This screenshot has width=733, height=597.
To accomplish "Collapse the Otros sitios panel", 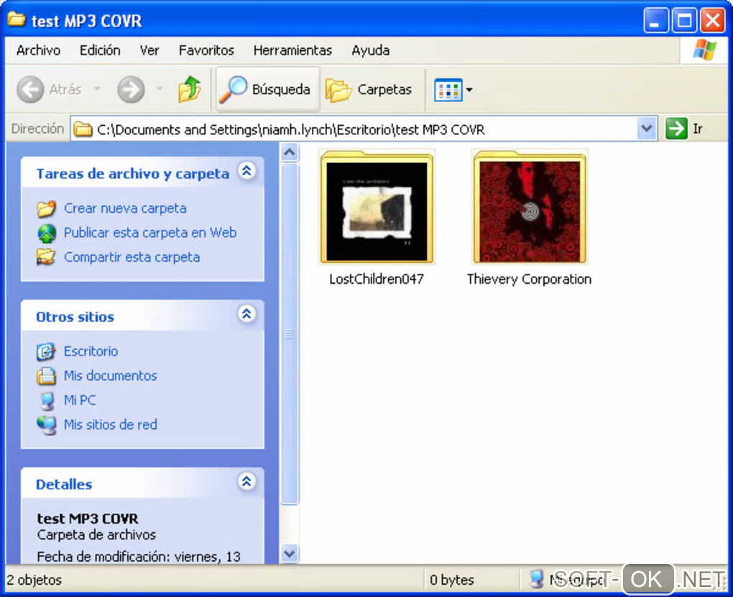I will 246,314.
